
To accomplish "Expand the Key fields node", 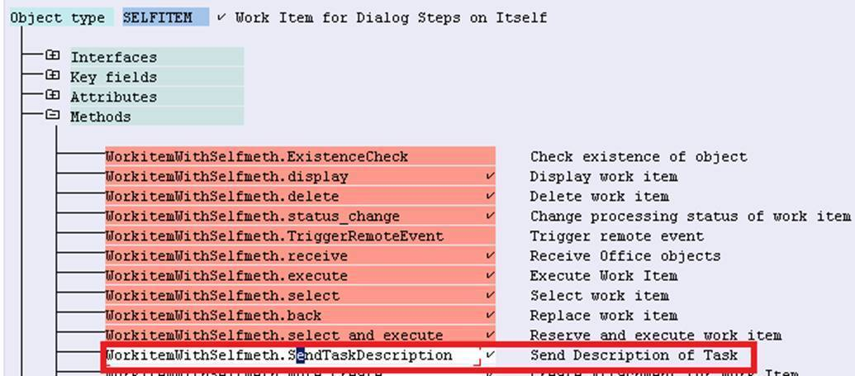I will 53,76.
